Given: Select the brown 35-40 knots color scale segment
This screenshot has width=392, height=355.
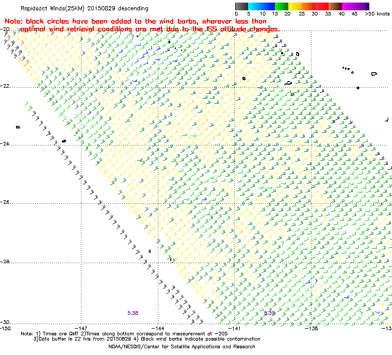Looking at the screenshot, I should 335,6.
